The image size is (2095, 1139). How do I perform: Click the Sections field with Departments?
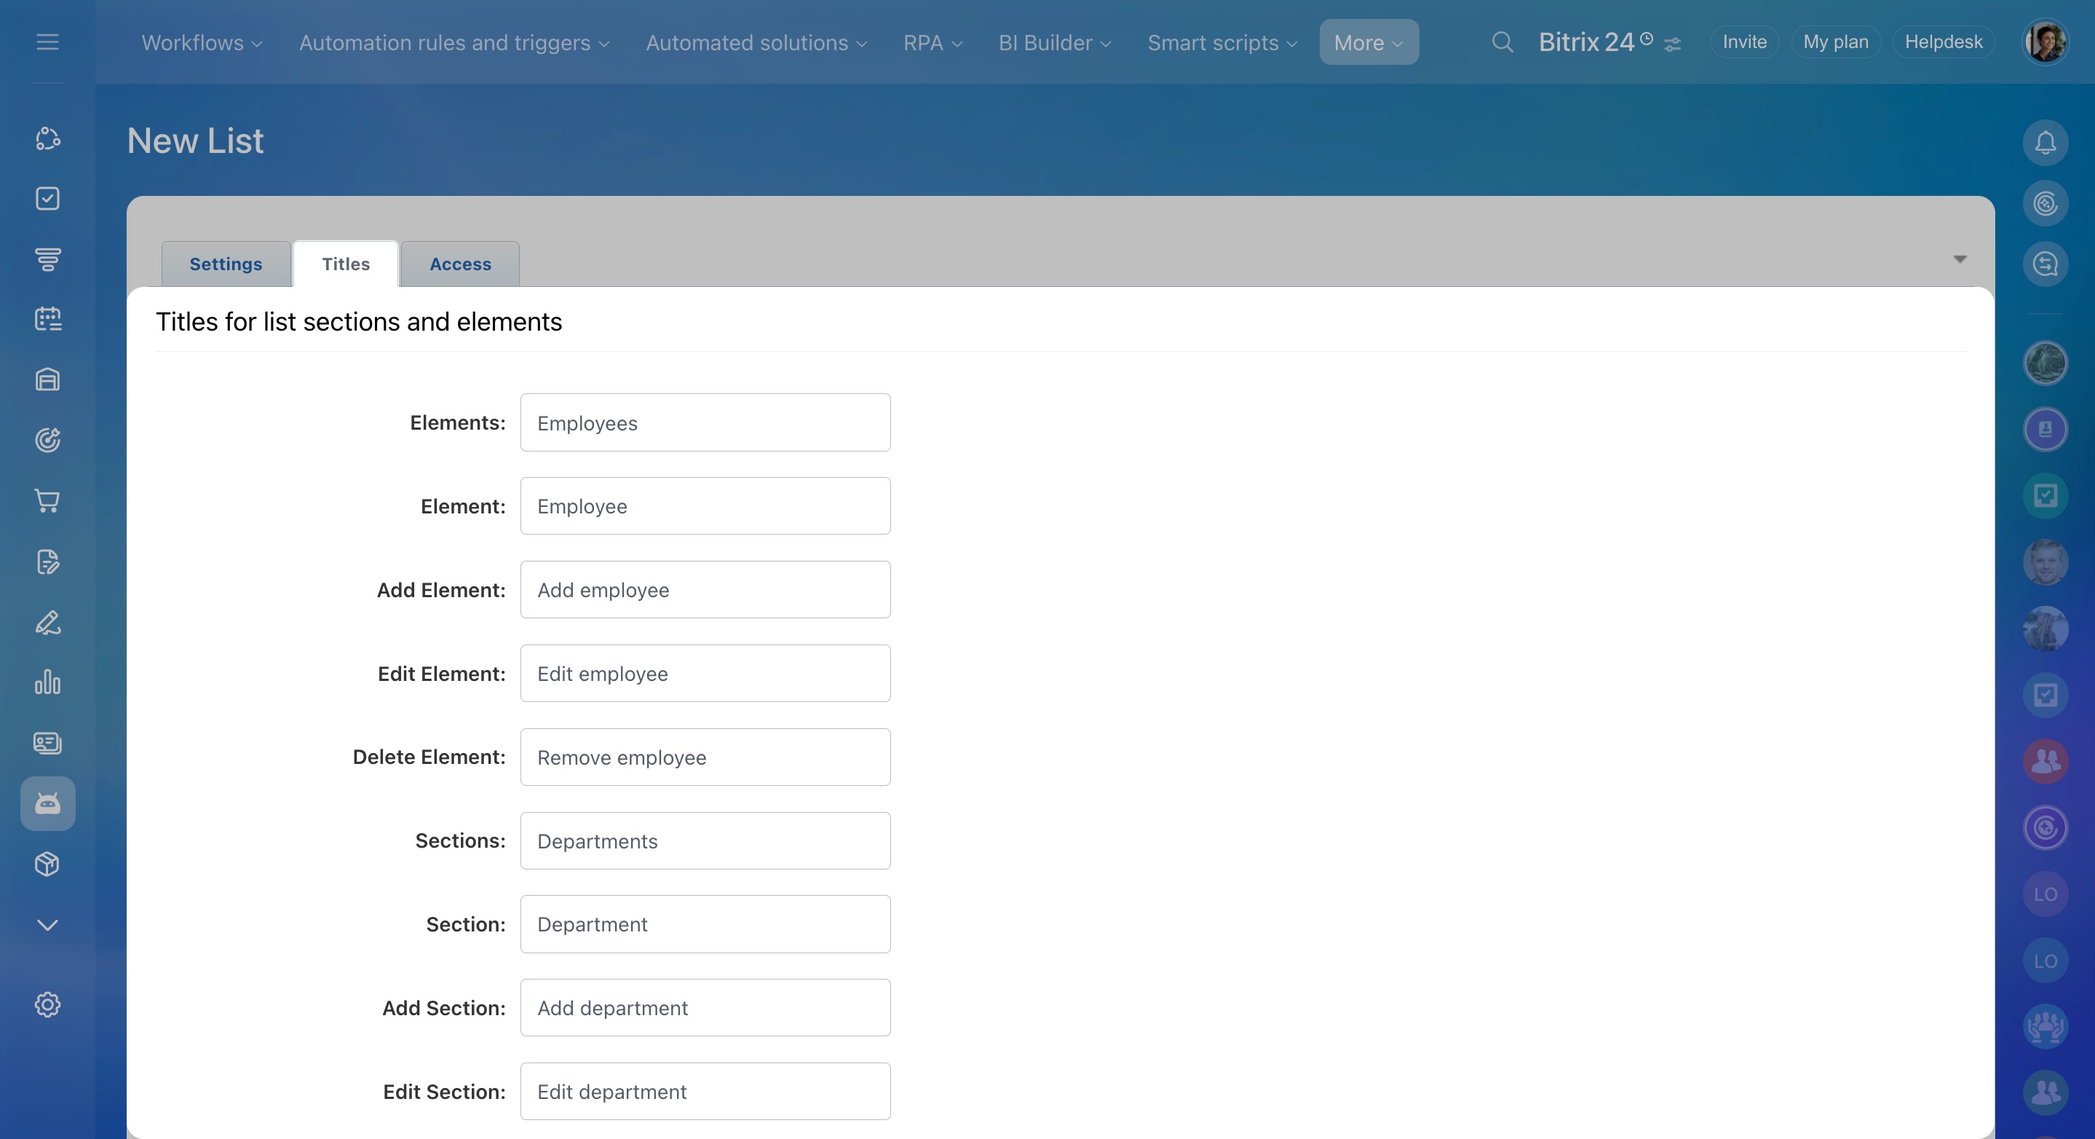click(705, 840)
